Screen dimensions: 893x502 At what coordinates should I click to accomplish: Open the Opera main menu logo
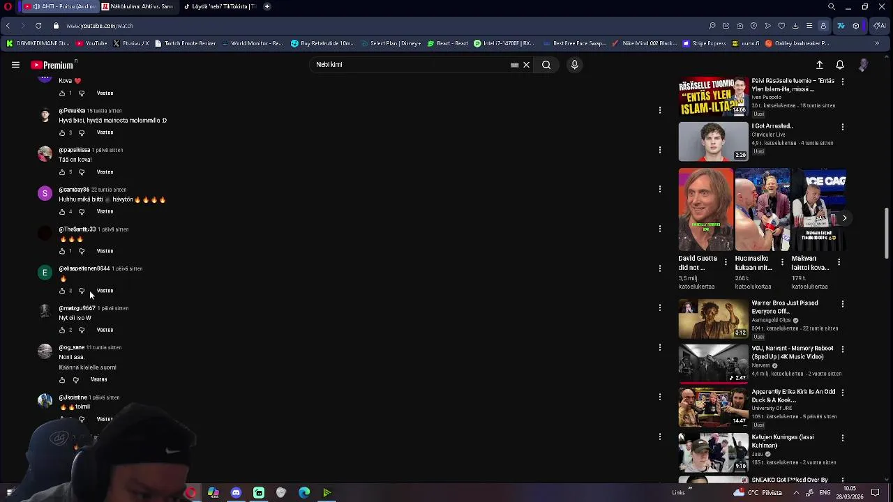8,6
